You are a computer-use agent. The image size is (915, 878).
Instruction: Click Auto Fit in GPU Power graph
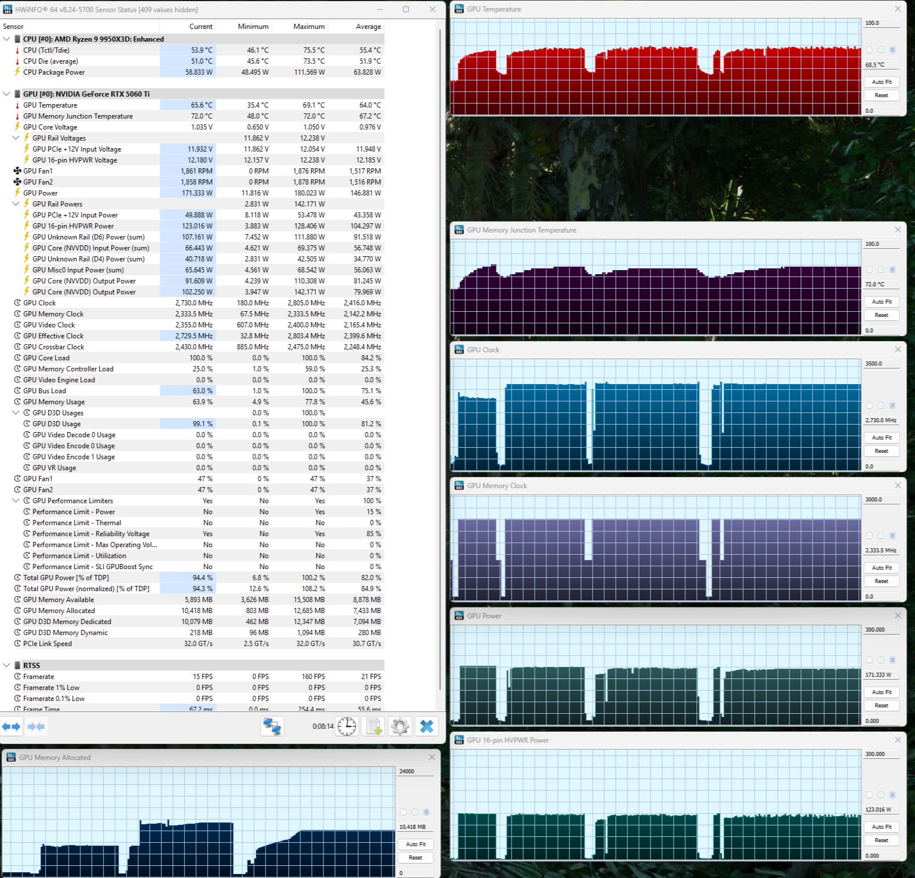(881, 692)
